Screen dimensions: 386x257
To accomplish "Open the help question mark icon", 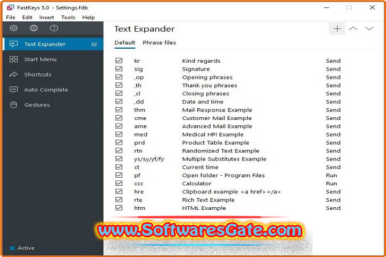I will point(54,28).
